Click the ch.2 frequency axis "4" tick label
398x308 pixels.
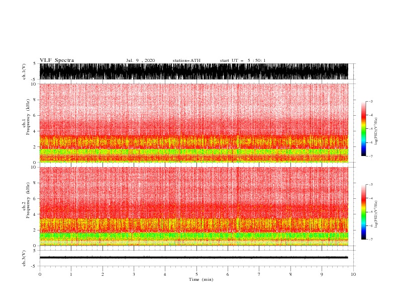pyautogui.click(x=35, y=214)
